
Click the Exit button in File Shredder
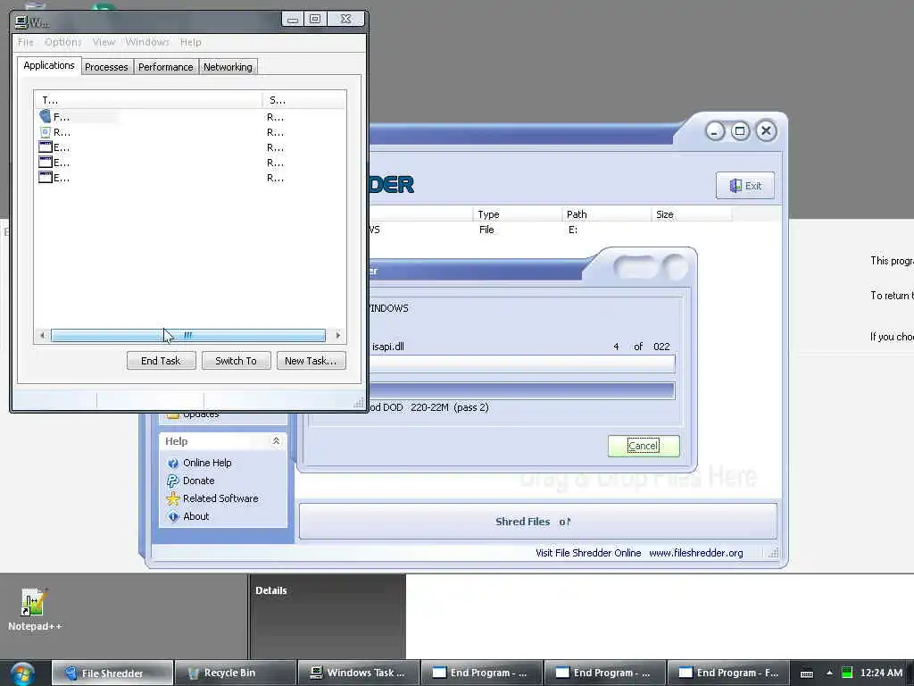pyautogui.click(x=745, y=186)
